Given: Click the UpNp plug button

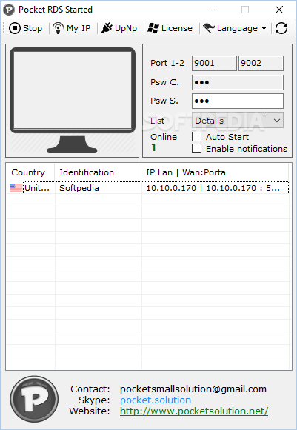Looking at the screenshot, I should [119, 28].
